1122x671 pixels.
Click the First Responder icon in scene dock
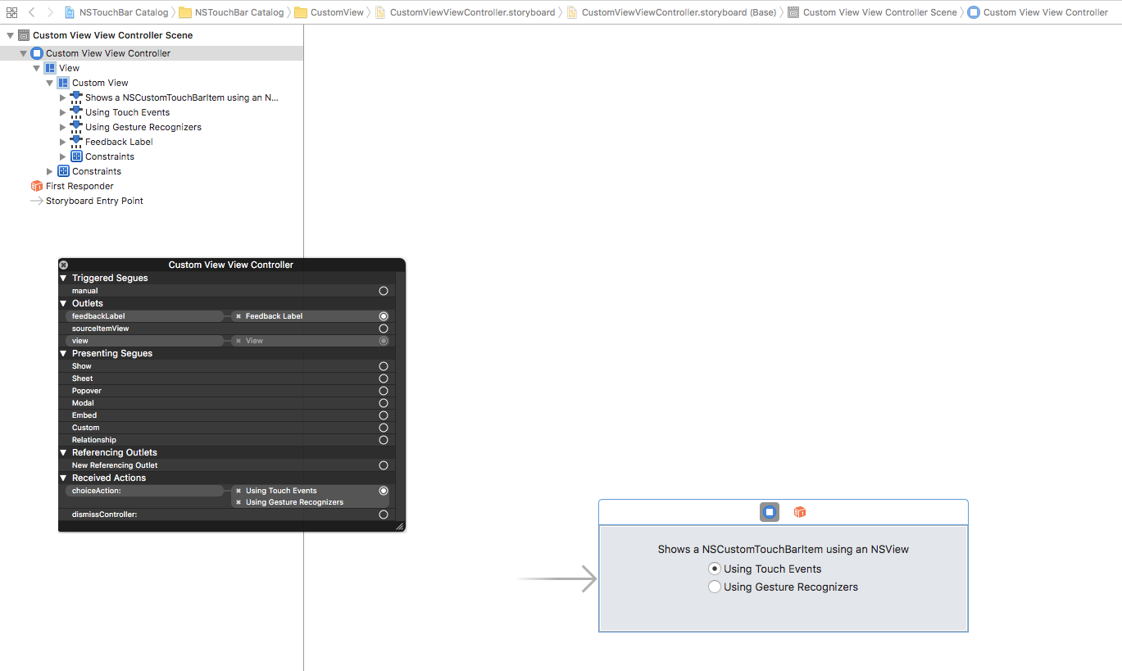tap(800, 512)
